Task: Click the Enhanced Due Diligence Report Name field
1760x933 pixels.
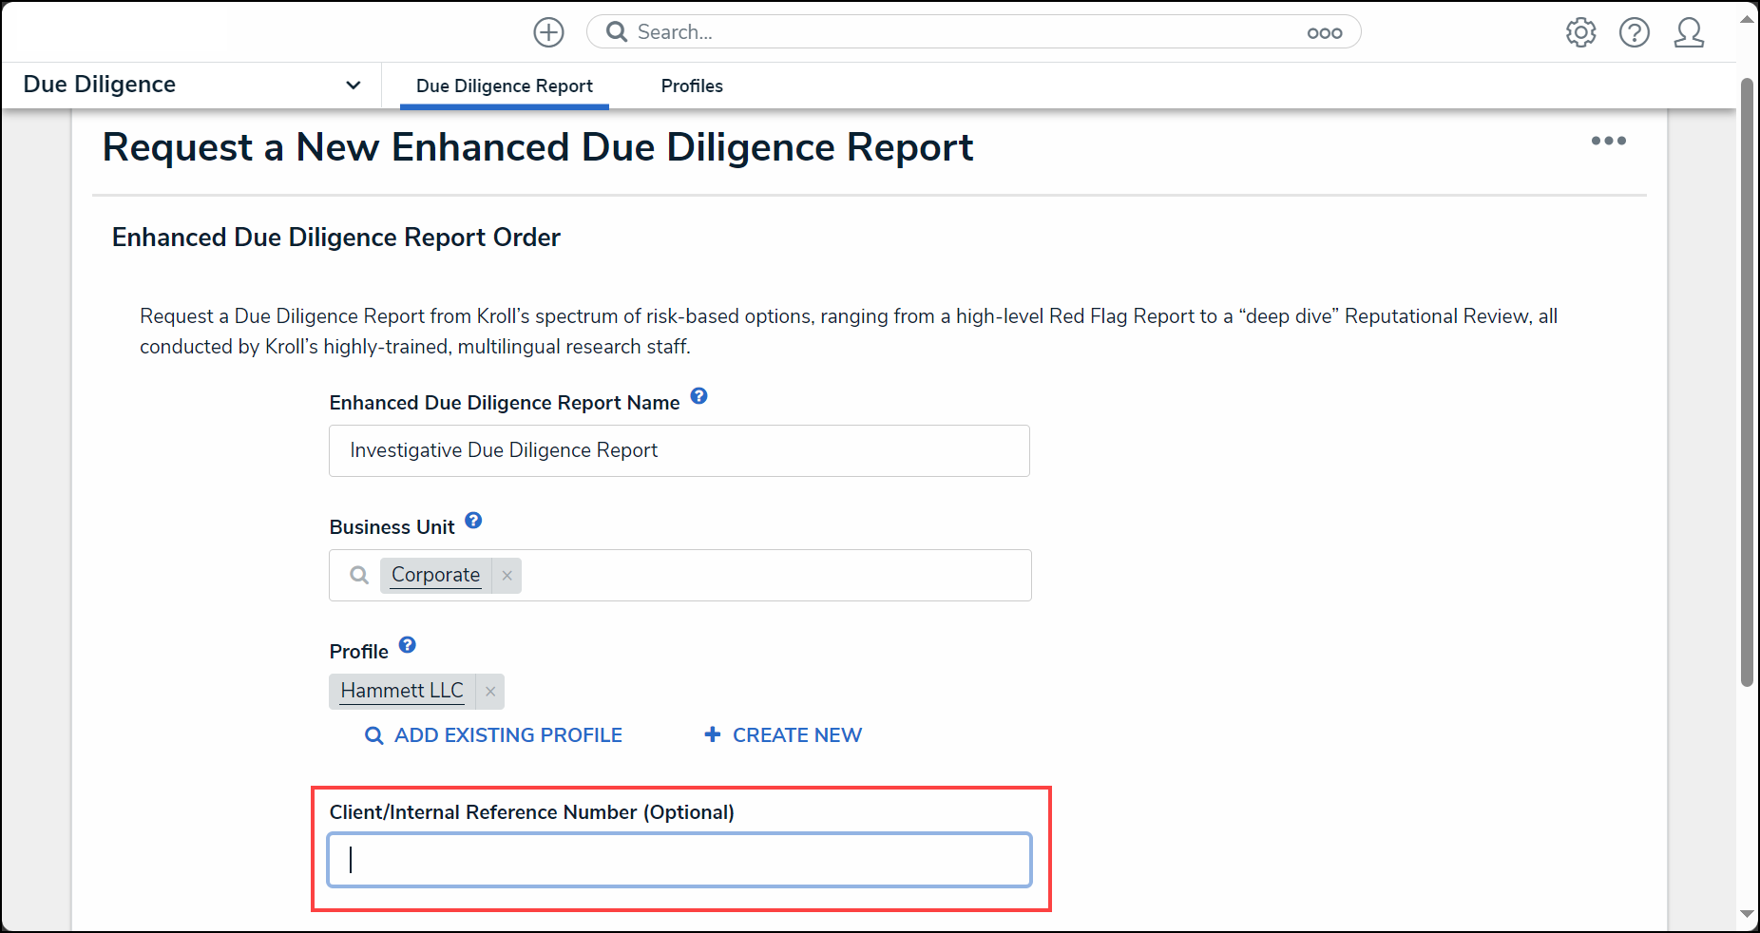Action: tap(679, 450)
